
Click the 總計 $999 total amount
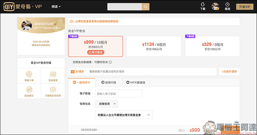click(195, 130)
